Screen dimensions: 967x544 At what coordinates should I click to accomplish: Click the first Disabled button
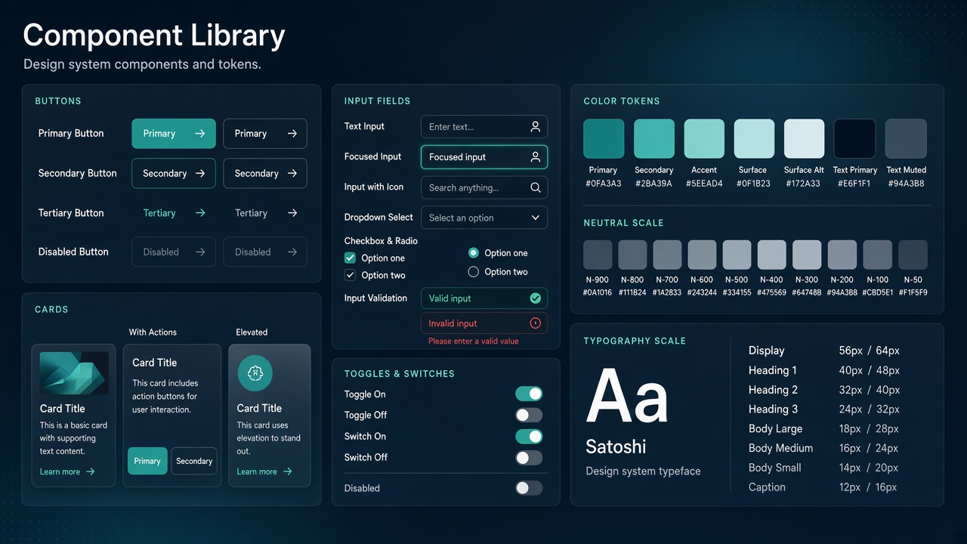pos(174,252)
